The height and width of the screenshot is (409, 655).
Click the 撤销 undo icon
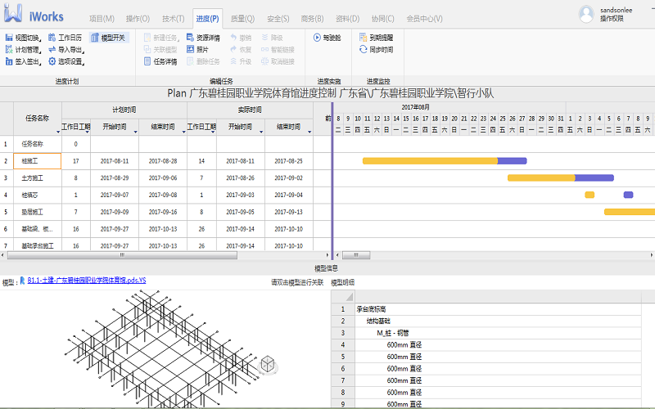pos(233,38)
